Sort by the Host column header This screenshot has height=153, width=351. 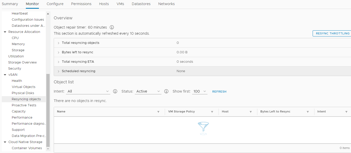(x=225, y=112)
